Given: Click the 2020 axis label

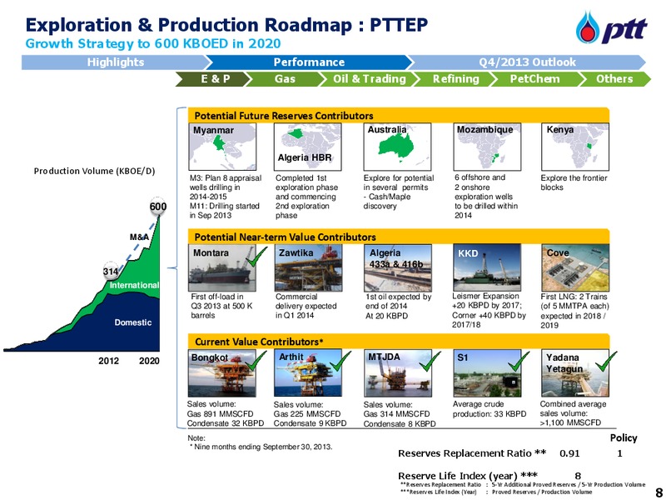Looking at the screenshot, I should (149, 361).
